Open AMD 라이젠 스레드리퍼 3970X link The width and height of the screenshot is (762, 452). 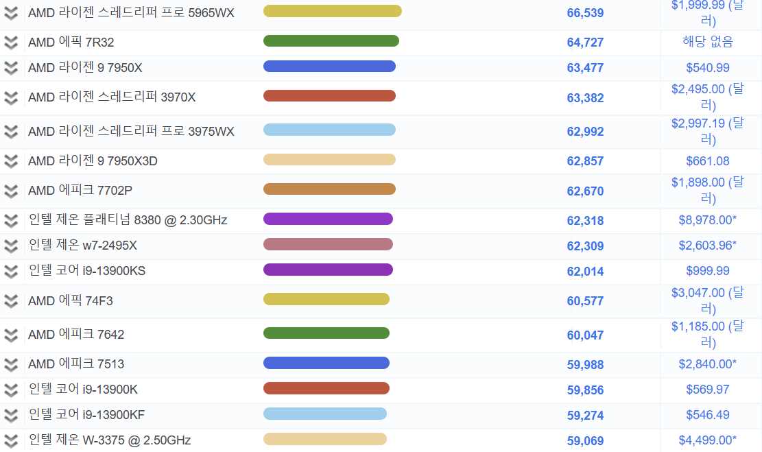pos(112,97)
